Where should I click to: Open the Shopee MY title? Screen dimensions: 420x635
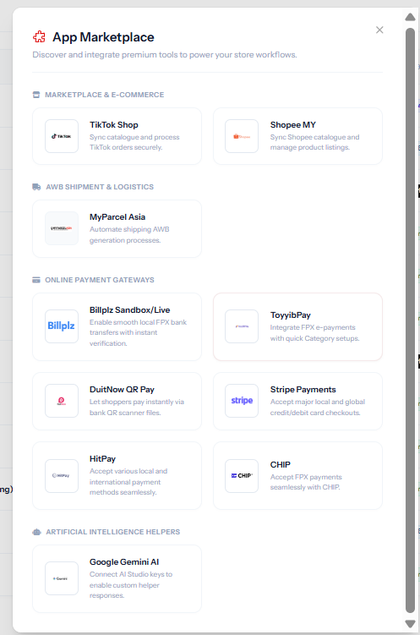(293, 125)
